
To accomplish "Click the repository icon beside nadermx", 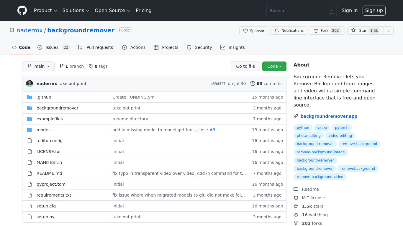I will 12,30.
